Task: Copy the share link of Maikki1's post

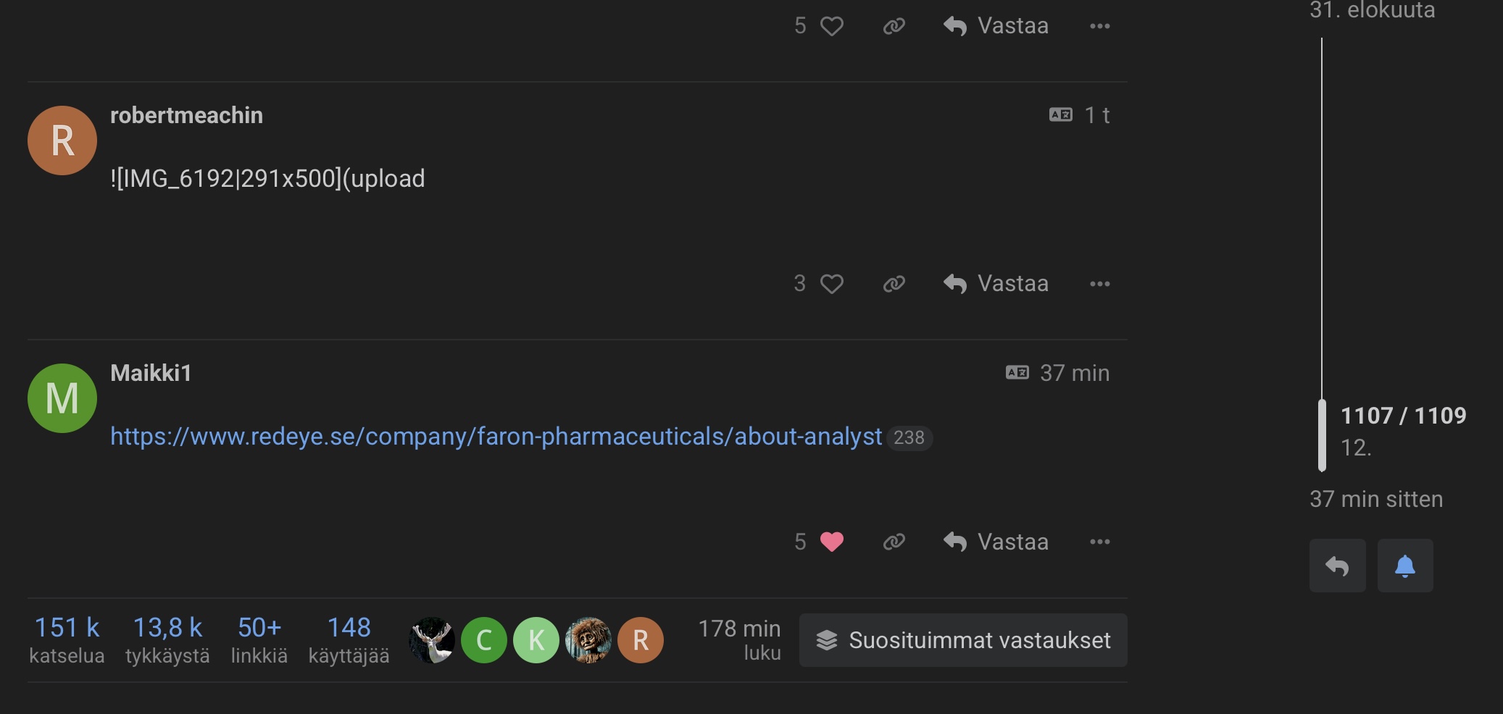Action: point(894,542)
